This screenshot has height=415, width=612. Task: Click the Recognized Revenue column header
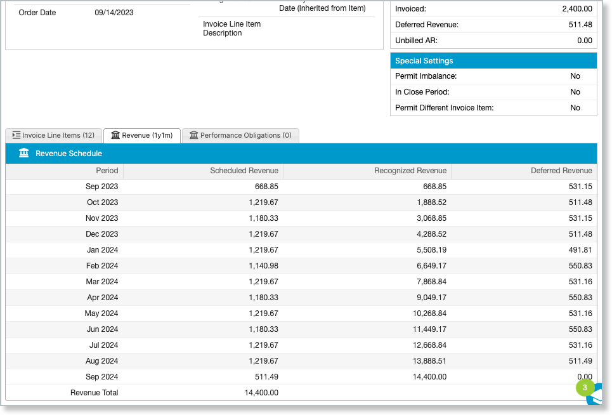[x=410, y=171]
